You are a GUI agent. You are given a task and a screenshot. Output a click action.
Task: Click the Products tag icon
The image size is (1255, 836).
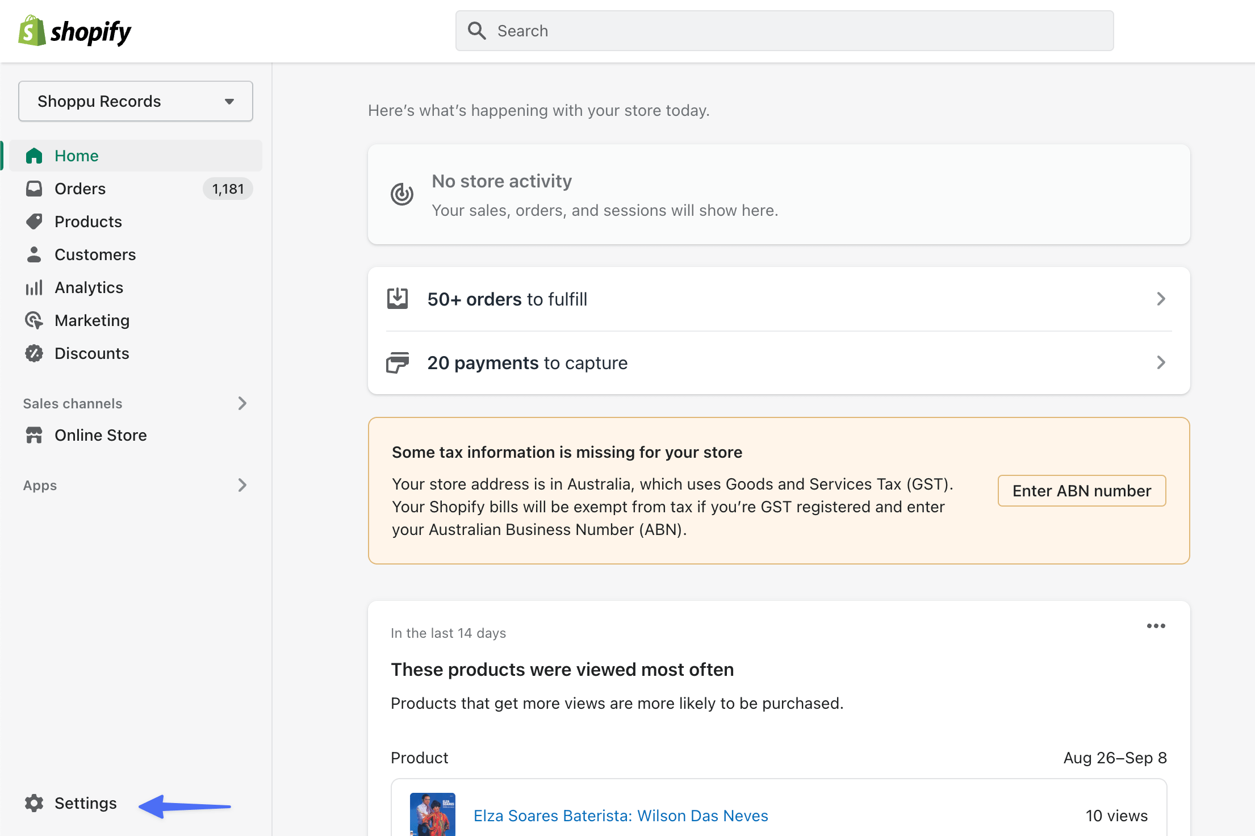coord(34,221)
